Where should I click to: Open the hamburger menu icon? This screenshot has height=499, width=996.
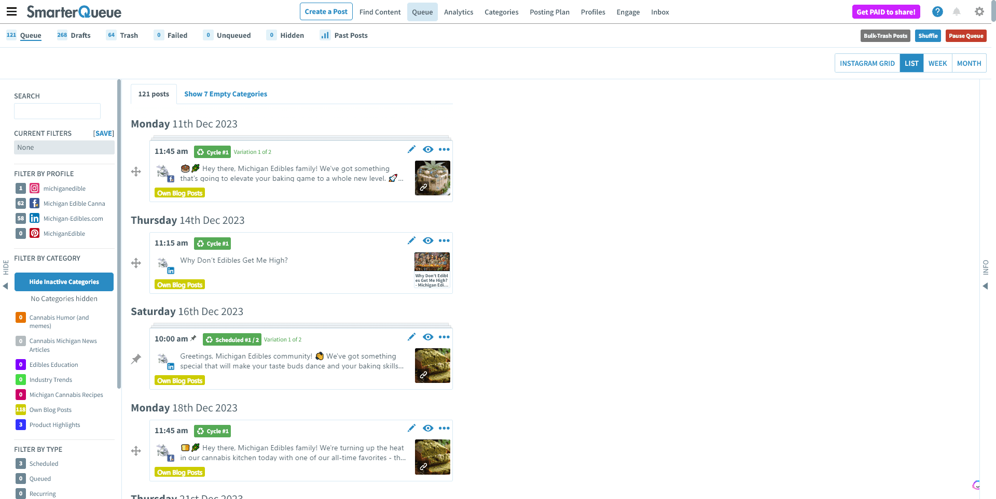point(11,11)
